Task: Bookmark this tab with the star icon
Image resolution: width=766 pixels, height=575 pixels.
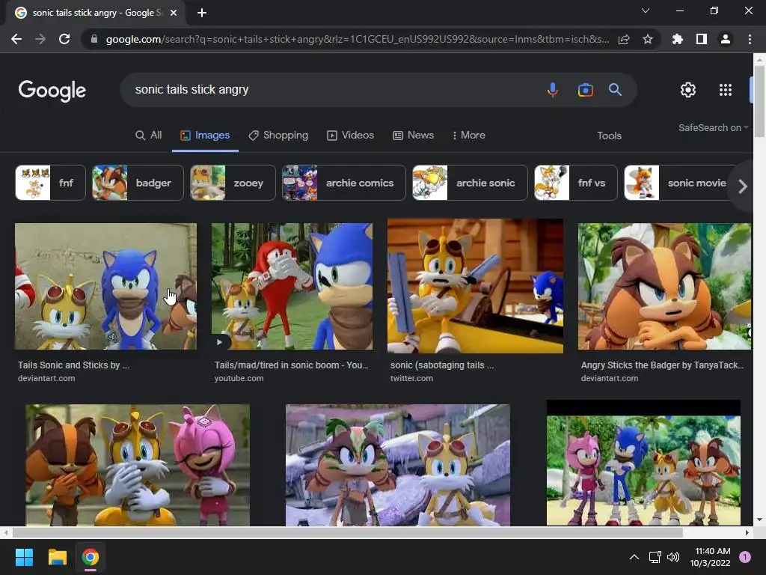Action: click(x=648, y=39)
